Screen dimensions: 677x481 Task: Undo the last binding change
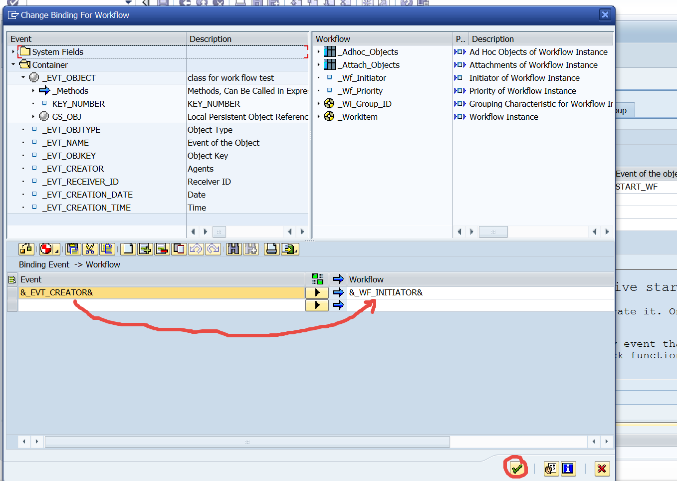[x=197, y=249]
